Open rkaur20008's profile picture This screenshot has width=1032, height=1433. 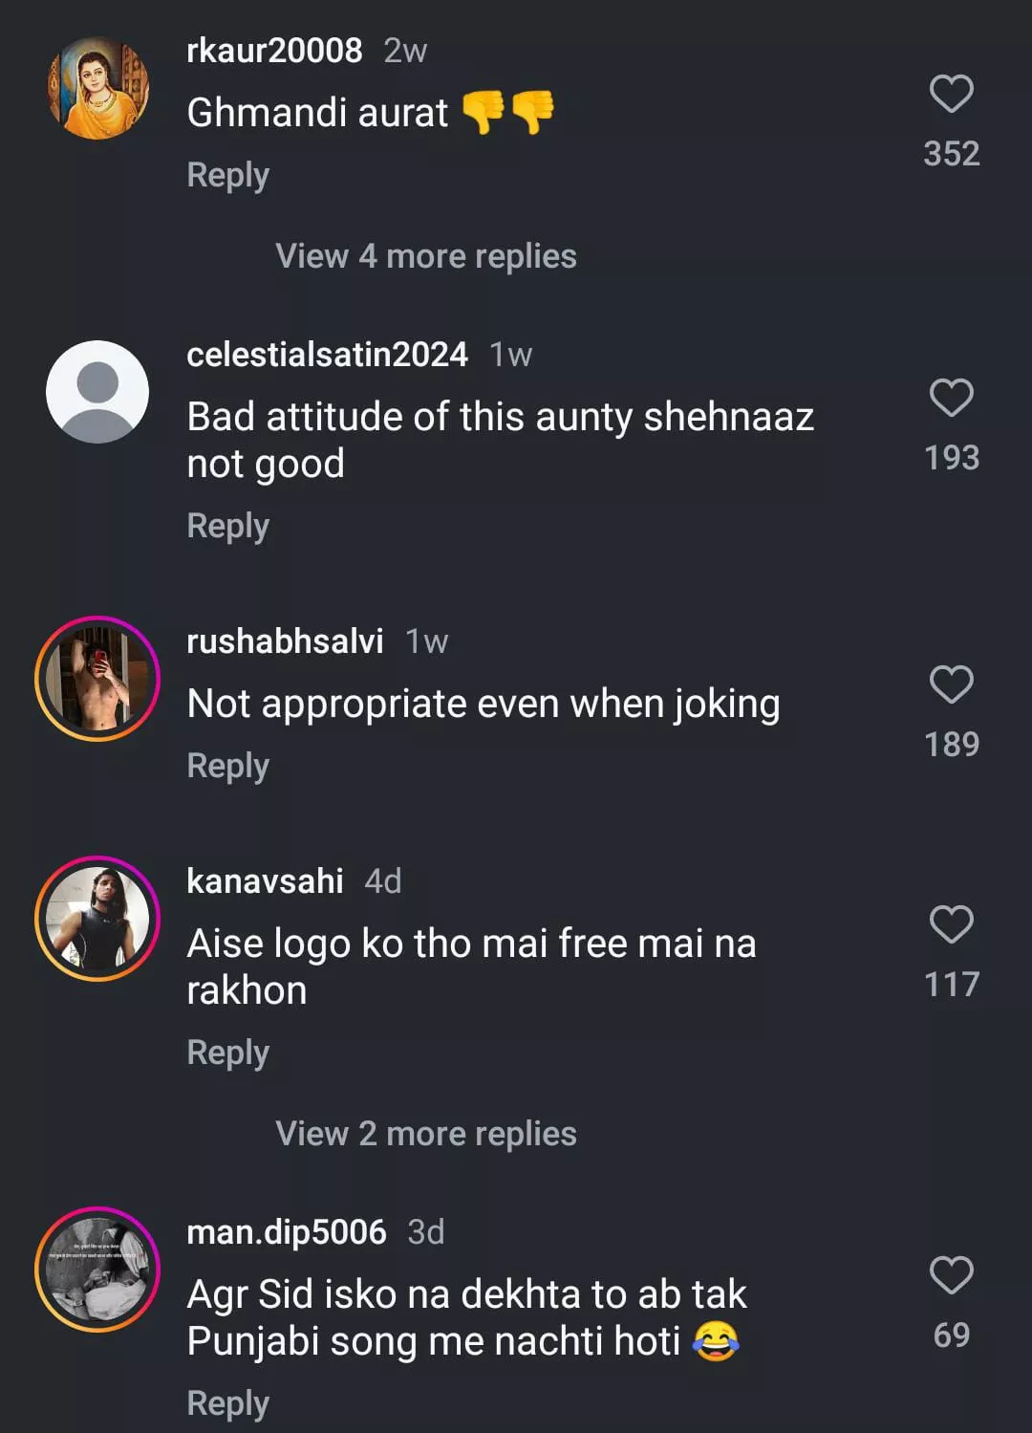tap(97, 88)
